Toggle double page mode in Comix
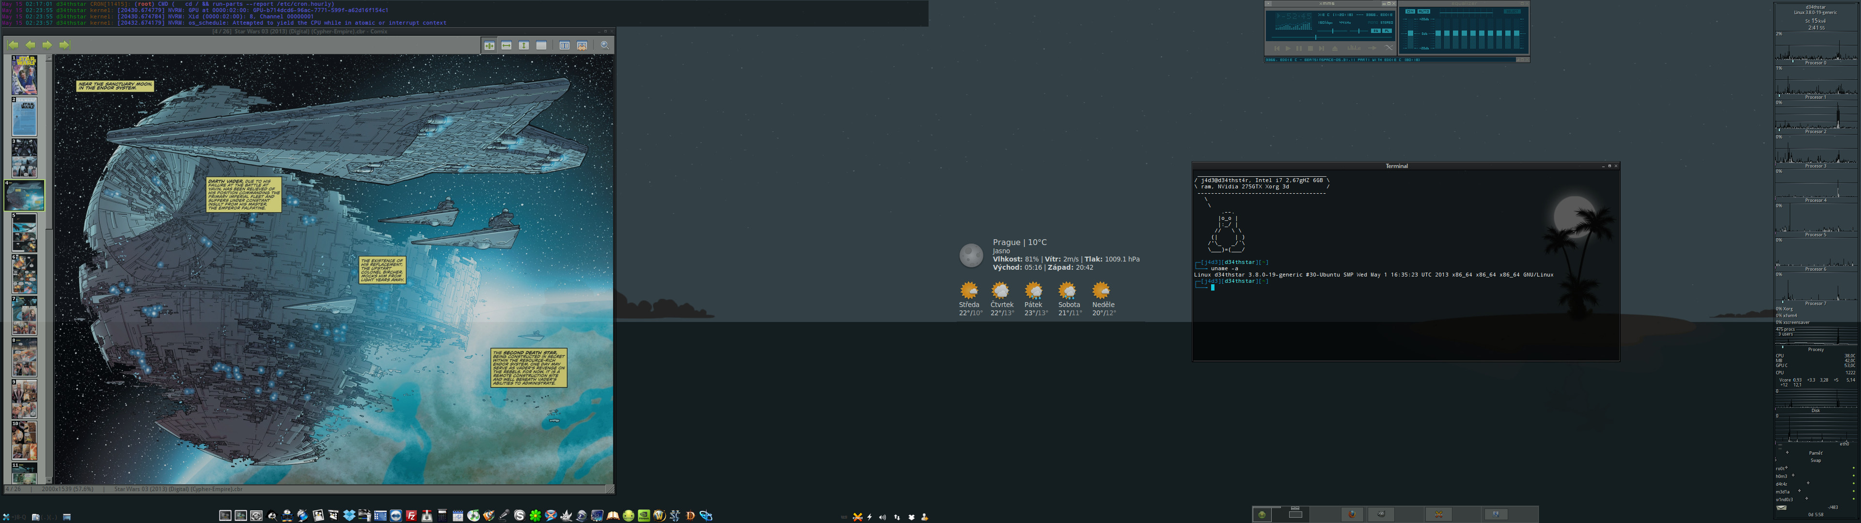 564,46
